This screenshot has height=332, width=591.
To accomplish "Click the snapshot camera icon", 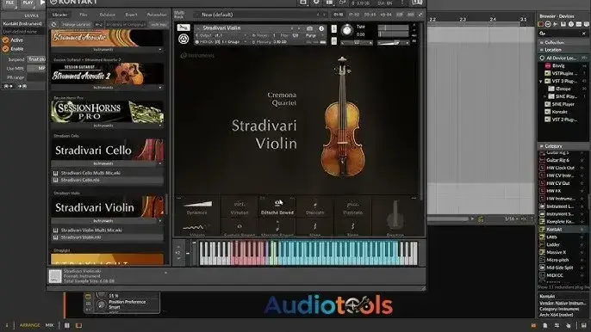I will [x=309, y=28].
